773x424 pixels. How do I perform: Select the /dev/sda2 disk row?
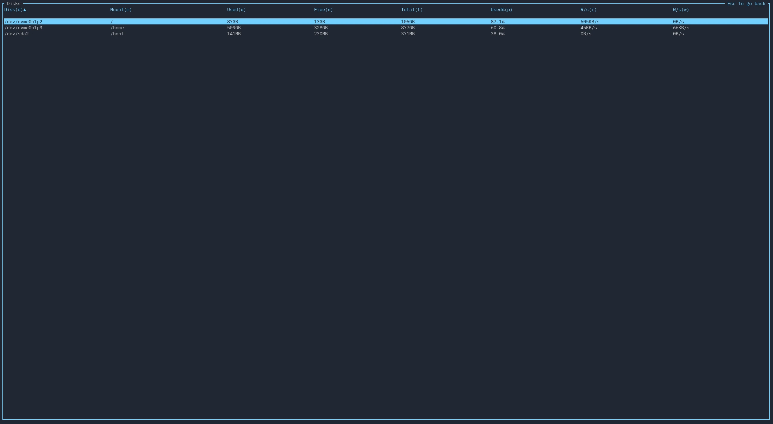coord(17,34)
